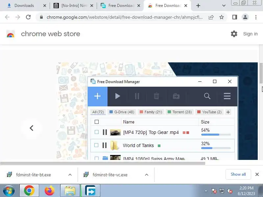This screenshot has width=263, height=197.
Task: Click the lock icon in address bar
Action: click(x=41, y=17)
